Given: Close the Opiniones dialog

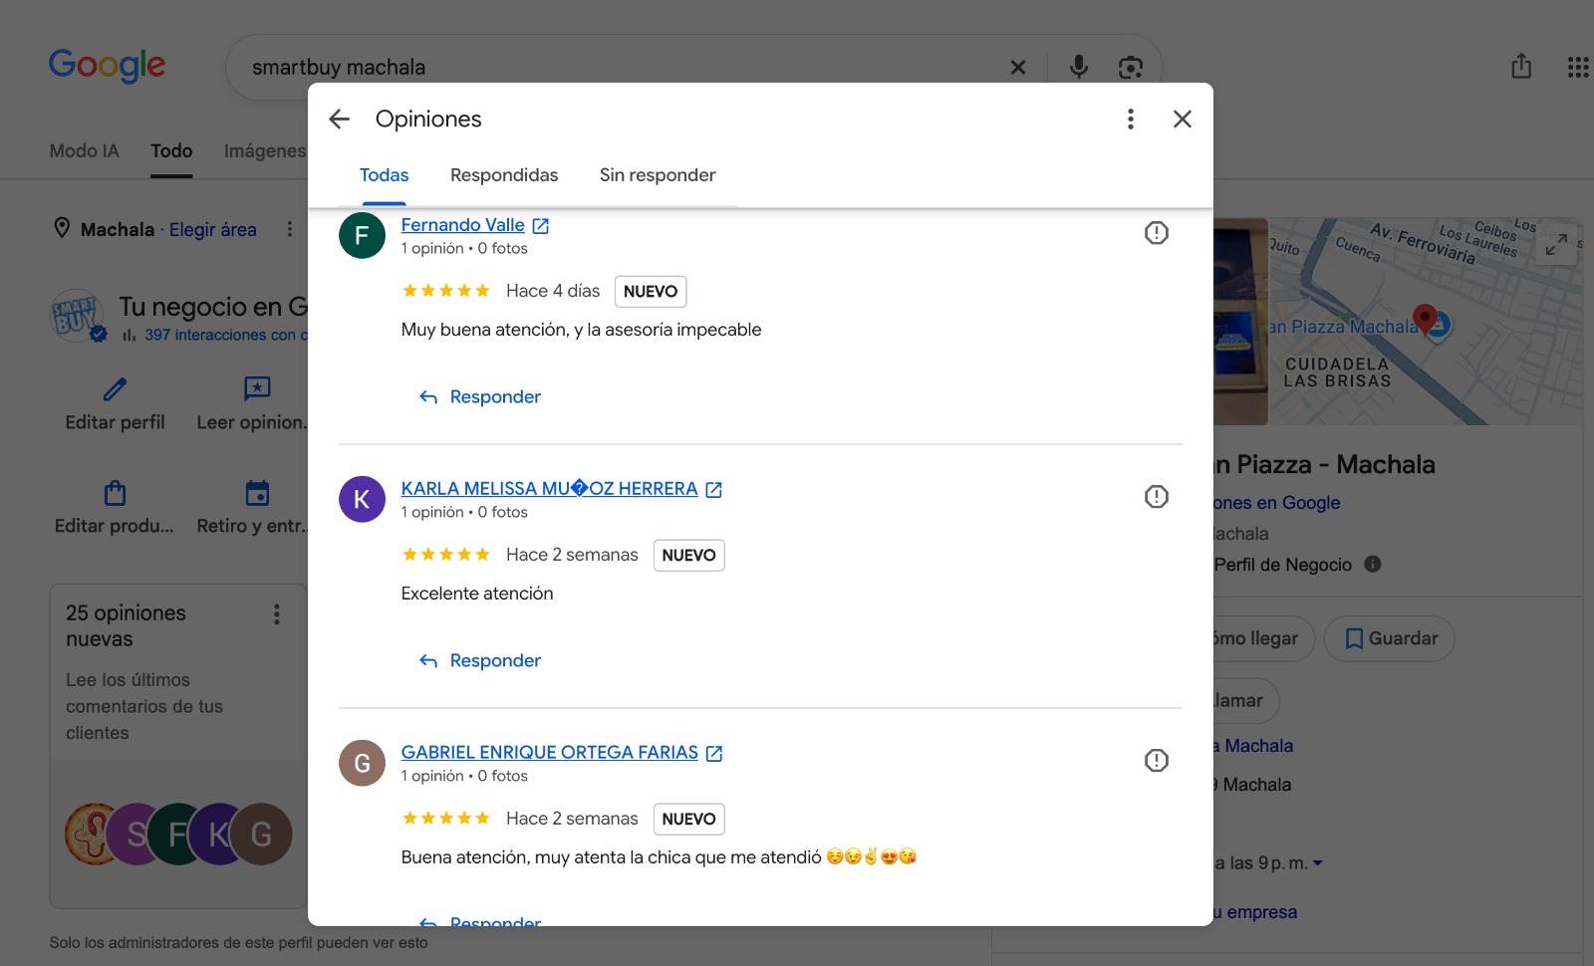Looking at the screenshot, I should (x=1183, y=120).
